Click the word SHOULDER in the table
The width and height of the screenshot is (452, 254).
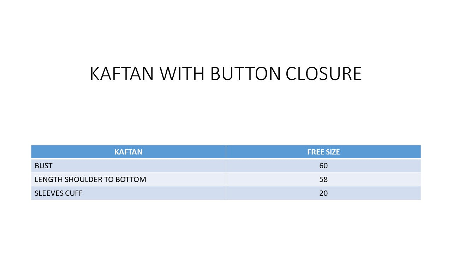82,180
